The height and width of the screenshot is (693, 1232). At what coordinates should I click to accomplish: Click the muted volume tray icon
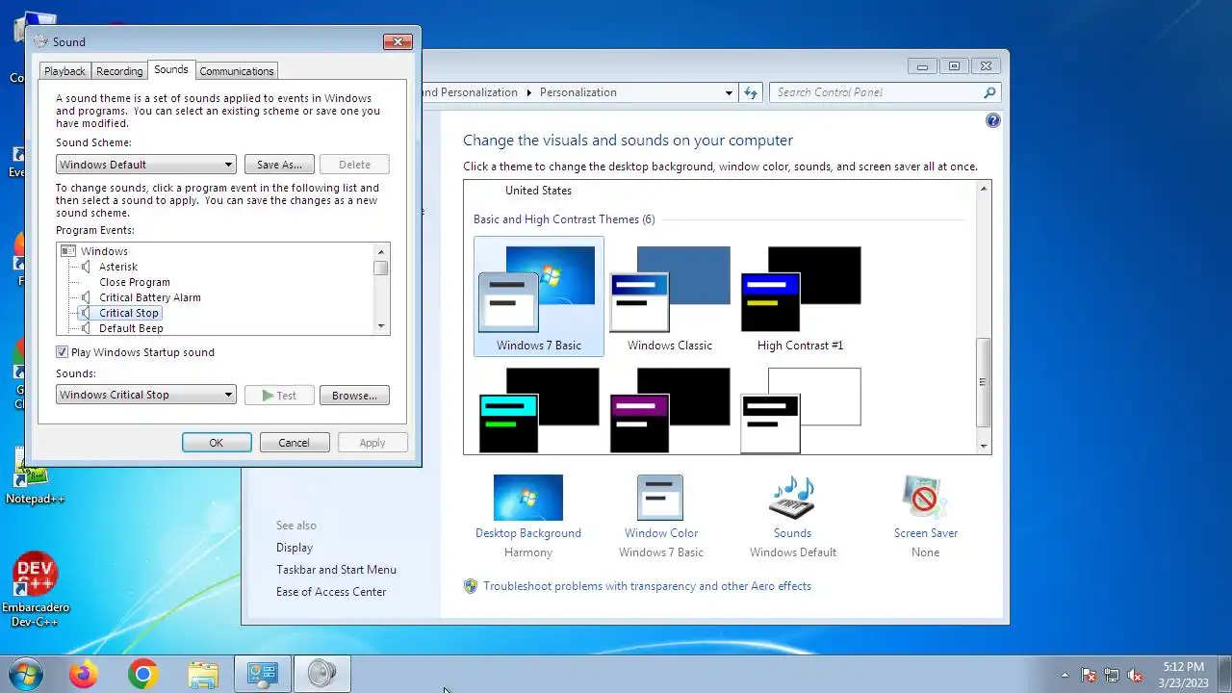[1135, 675]
